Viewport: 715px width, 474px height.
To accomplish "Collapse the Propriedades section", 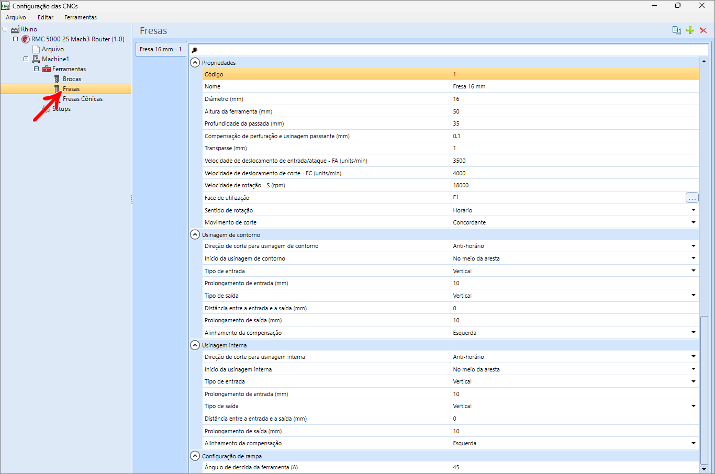I will pyautogui.click(x=195, y=63).
